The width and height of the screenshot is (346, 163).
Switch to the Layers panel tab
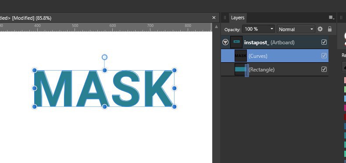[237, 18]
